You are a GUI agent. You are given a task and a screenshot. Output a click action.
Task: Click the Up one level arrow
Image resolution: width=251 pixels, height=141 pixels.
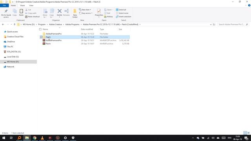tap(15, 24)
